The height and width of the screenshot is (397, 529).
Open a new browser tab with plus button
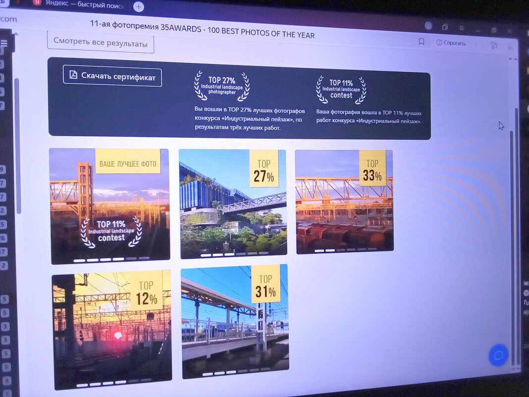tap(139, 6)
